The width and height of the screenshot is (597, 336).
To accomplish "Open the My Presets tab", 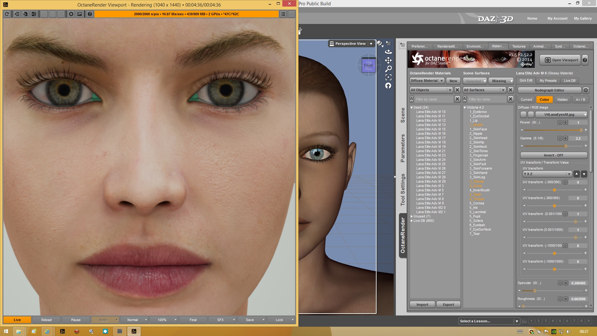I will (x=548, y=81).
